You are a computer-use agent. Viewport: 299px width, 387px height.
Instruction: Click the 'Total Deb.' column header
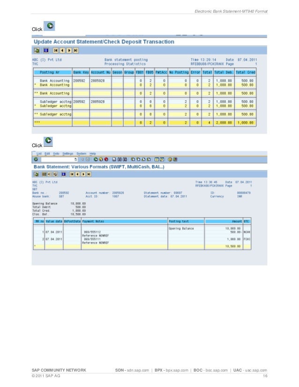click(223, 72)
